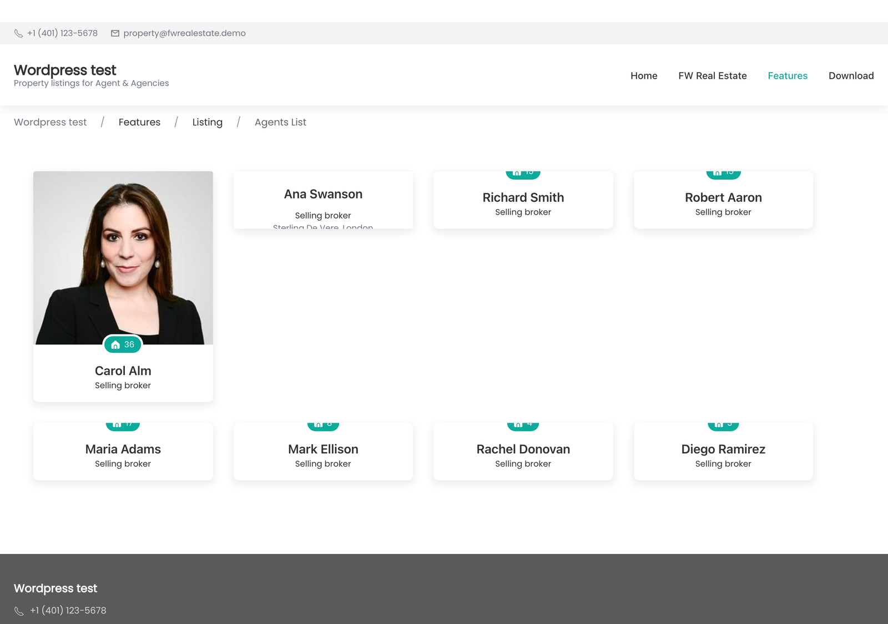Open the Mark Ellison agent name
The height and width of the screenshot is (624, 888).
[323, 449]
